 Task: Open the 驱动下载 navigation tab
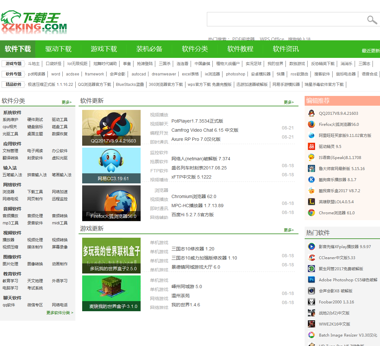58,49
